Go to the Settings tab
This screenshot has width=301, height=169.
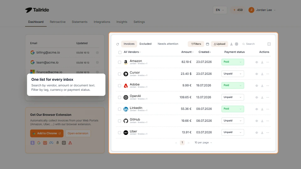139,22
